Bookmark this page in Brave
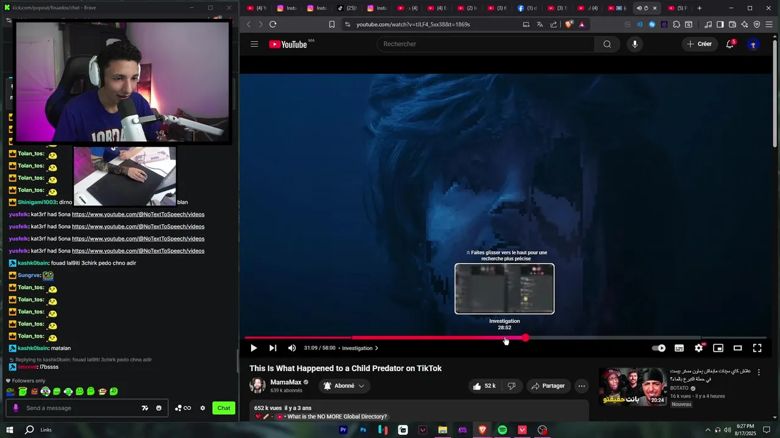The width and height of the screenshot is (780, 438). point(331,24)
